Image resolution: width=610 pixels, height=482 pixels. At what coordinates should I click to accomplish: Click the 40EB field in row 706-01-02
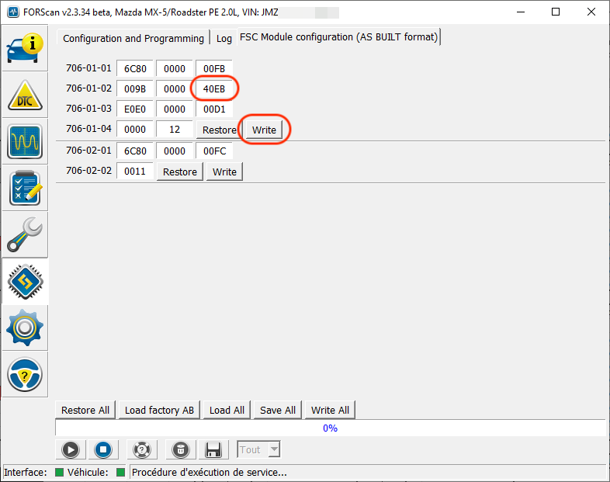(x=214, y=88)
